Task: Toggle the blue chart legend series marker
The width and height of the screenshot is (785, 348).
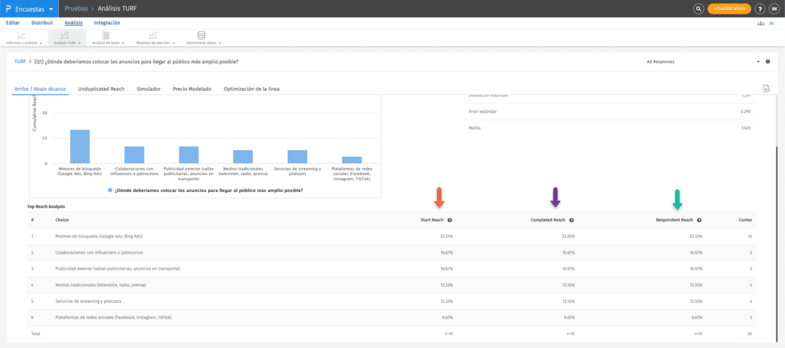Action: click(x=111, y=191)
